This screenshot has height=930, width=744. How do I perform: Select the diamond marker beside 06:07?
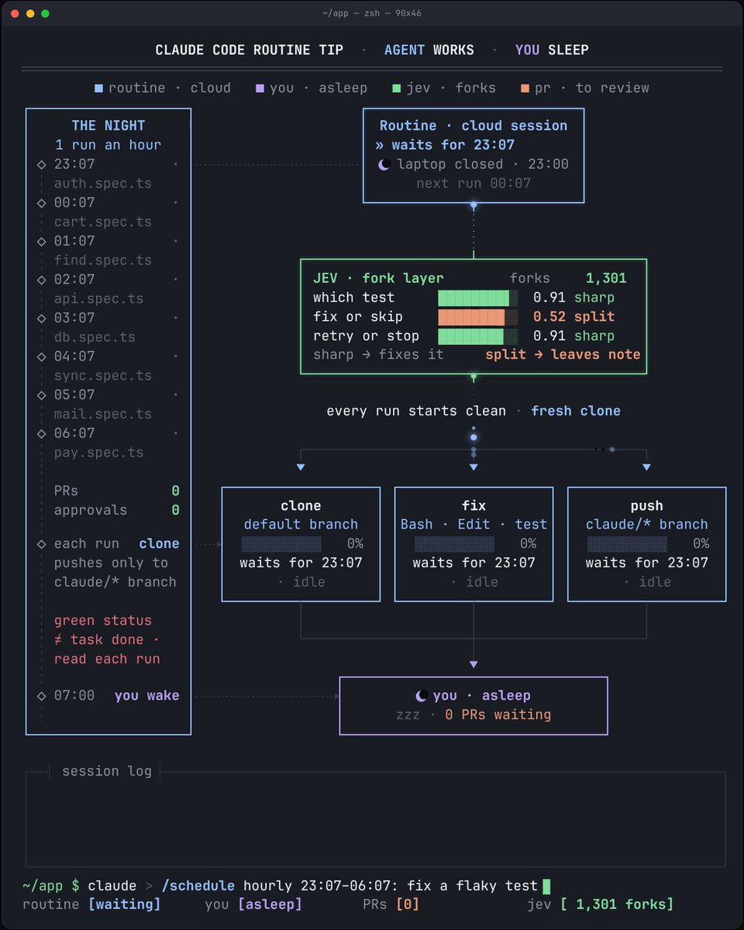click(x=41, y=433)
